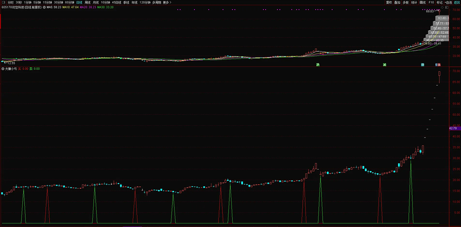Click the purple 42.79 price axis label
This screenshot has height=227, width=461.
point(454,128)
